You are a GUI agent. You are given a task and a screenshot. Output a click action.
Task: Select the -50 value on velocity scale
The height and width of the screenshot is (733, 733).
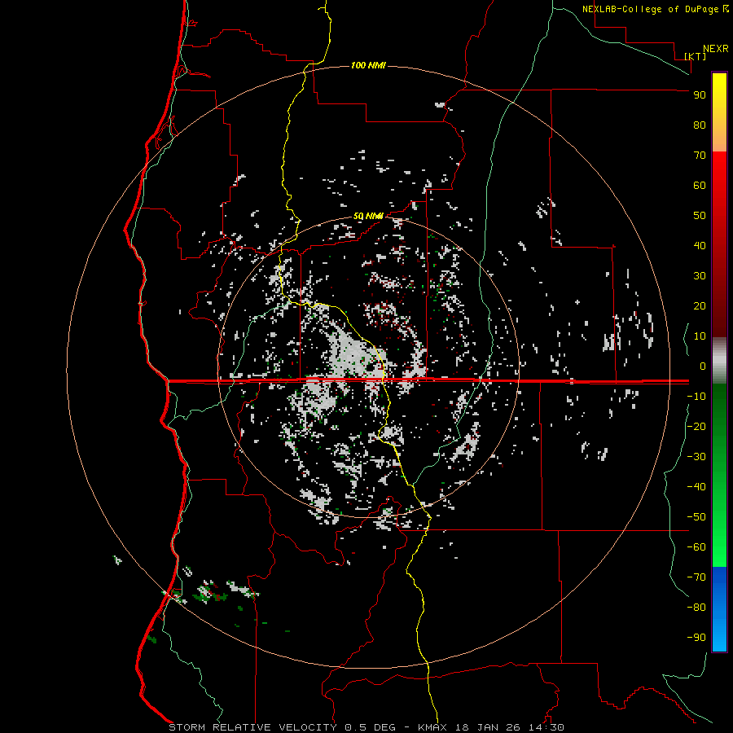(696, 517)
